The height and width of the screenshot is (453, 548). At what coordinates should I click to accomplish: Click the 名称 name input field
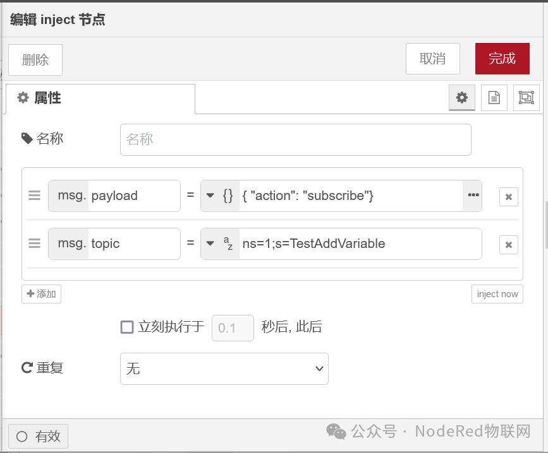point(296,139)
